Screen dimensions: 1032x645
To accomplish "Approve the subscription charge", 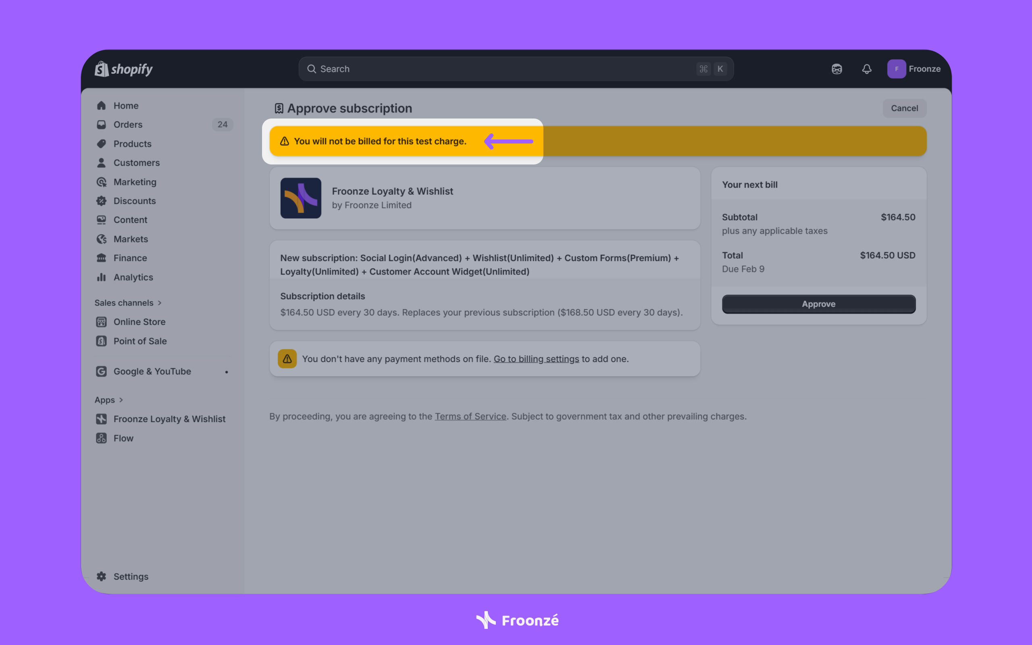I will (x=818, y=304).
